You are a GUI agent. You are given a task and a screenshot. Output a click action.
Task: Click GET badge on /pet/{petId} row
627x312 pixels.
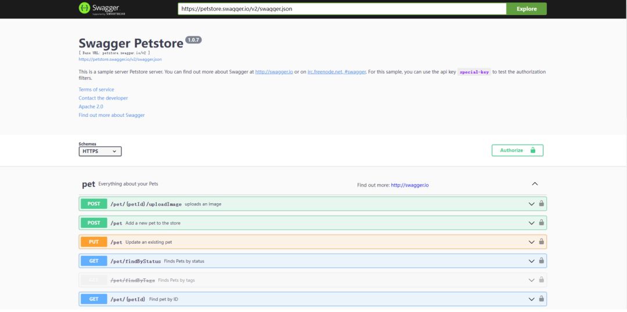coord(93,299)
